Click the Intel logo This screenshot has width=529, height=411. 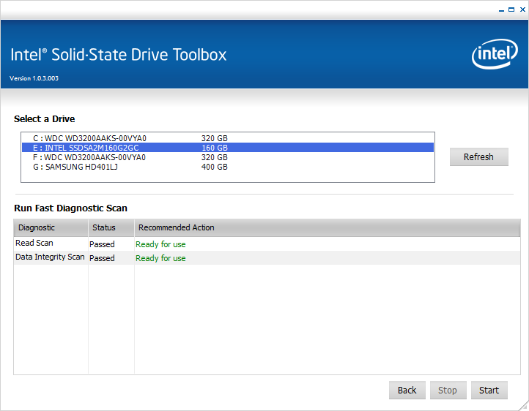[x=495, y=54]
